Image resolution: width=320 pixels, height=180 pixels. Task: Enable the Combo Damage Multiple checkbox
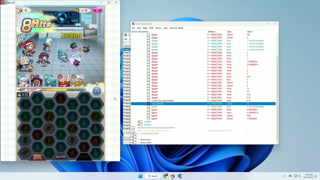(x=148, y=101)
